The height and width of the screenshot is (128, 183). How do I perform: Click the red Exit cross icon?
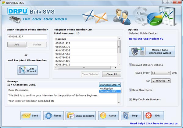coord(149,116)
